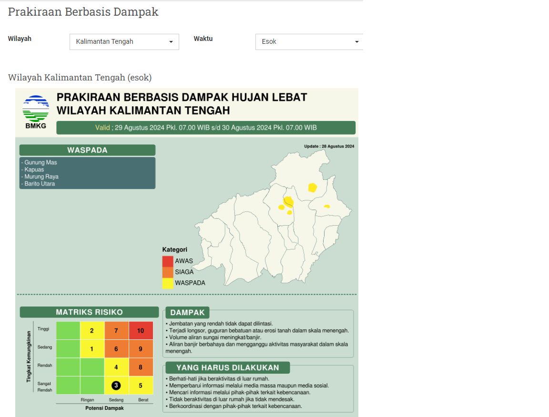Click 'Volume aliran sungai meningkat/banjir' line
This screenshot has height=417, width=549.
tap(213, 337)
